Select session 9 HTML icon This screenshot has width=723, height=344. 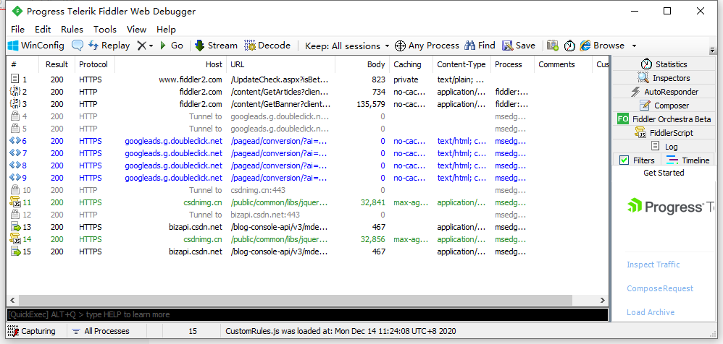tap(14, 177)
